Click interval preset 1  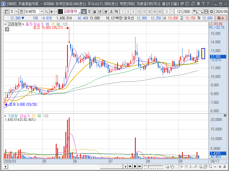pyautogui.click(x=122, y=11)
